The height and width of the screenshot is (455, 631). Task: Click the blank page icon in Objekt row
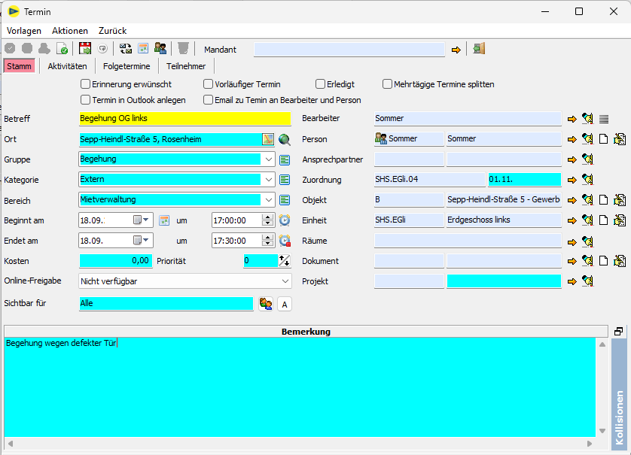pyautogui.click(x=604, y=200)
